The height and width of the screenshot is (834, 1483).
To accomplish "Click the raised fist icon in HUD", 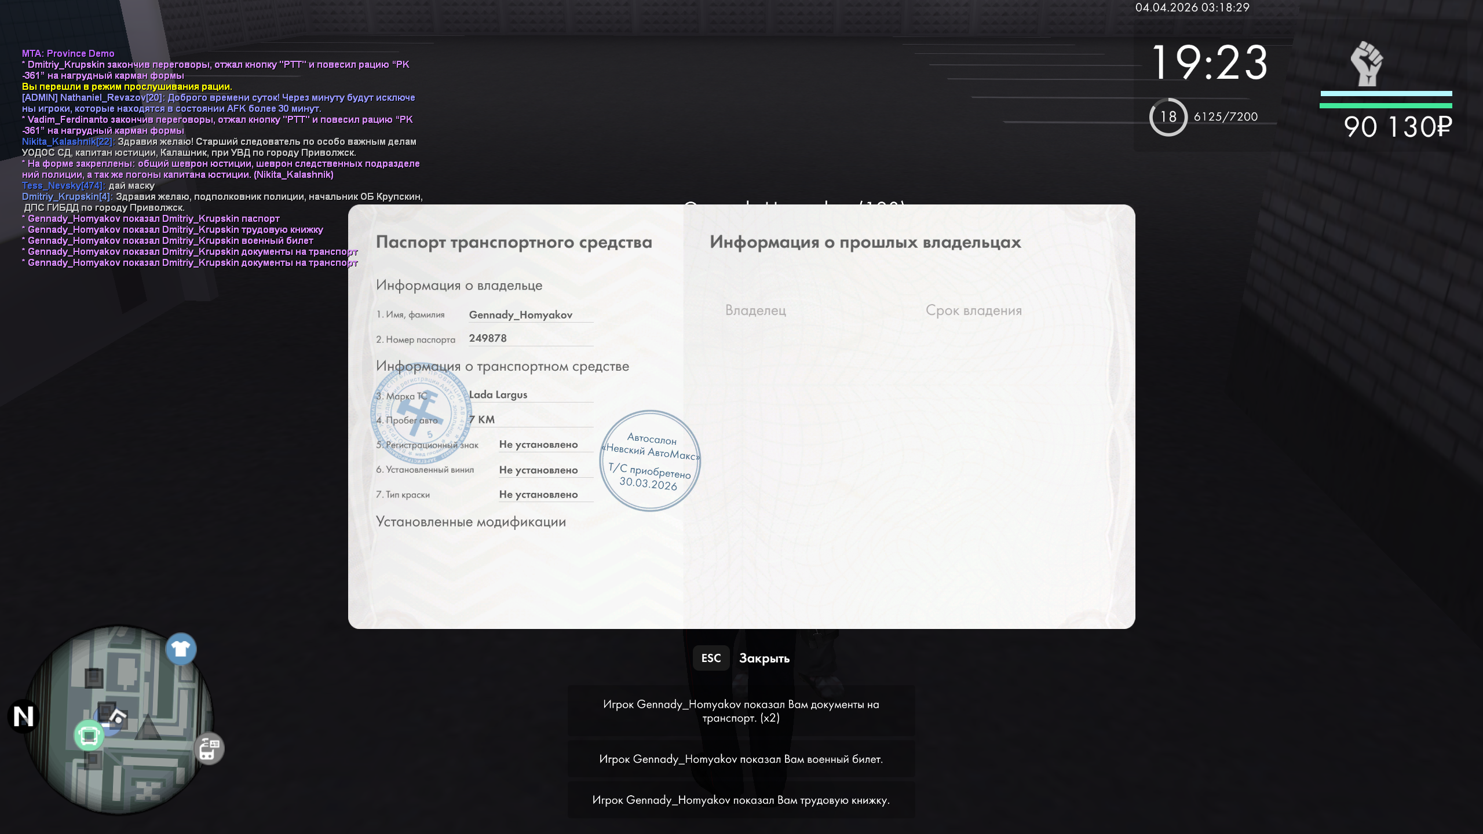I will coord(1367,64).
